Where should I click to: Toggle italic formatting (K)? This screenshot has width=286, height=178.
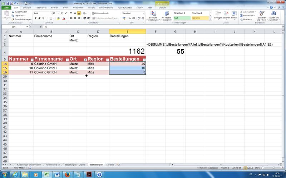point(39,18)
